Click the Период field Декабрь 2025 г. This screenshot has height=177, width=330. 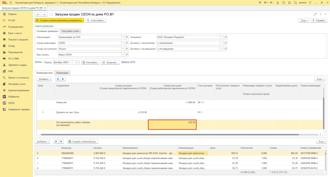tap(63, 62)
